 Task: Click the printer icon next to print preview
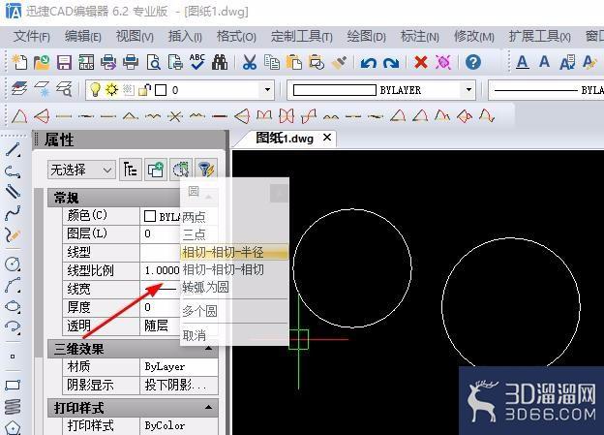[131, 62]
